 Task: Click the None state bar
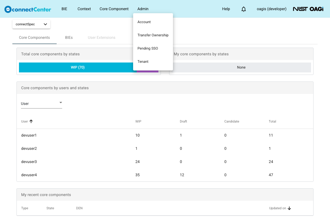tap(241, 67)
